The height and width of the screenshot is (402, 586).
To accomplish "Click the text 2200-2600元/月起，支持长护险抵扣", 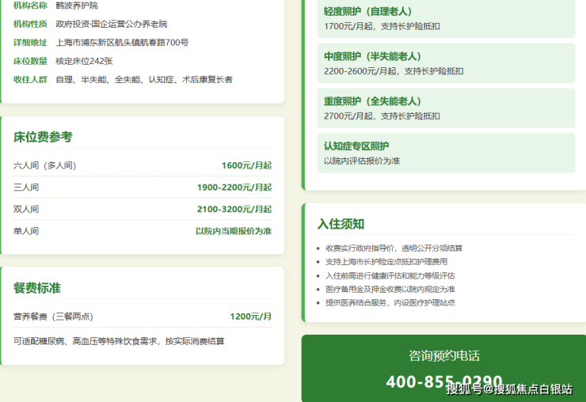I will [x=394, y=71].
